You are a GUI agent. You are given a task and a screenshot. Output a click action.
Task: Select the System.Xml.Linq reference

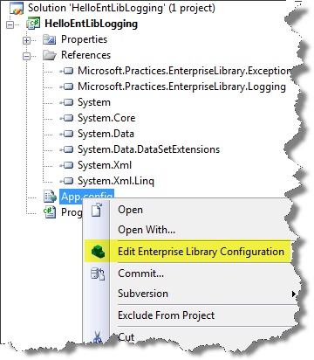coord(116,181)
